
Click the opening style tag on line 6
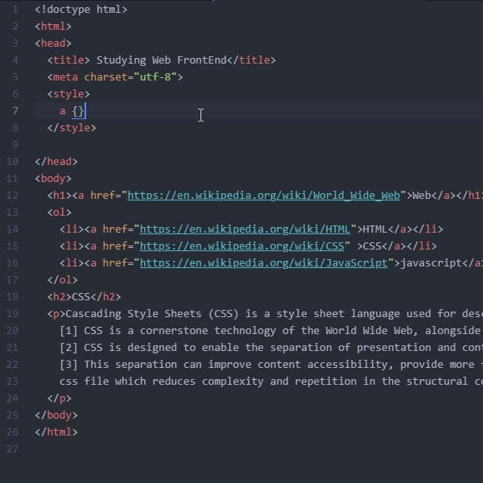pos(68,94)
